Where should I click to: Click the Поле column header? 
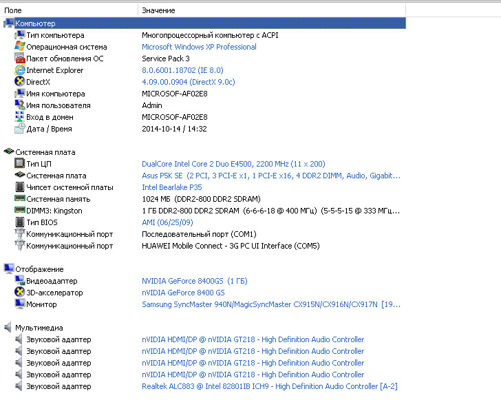(x=13, y=10)
